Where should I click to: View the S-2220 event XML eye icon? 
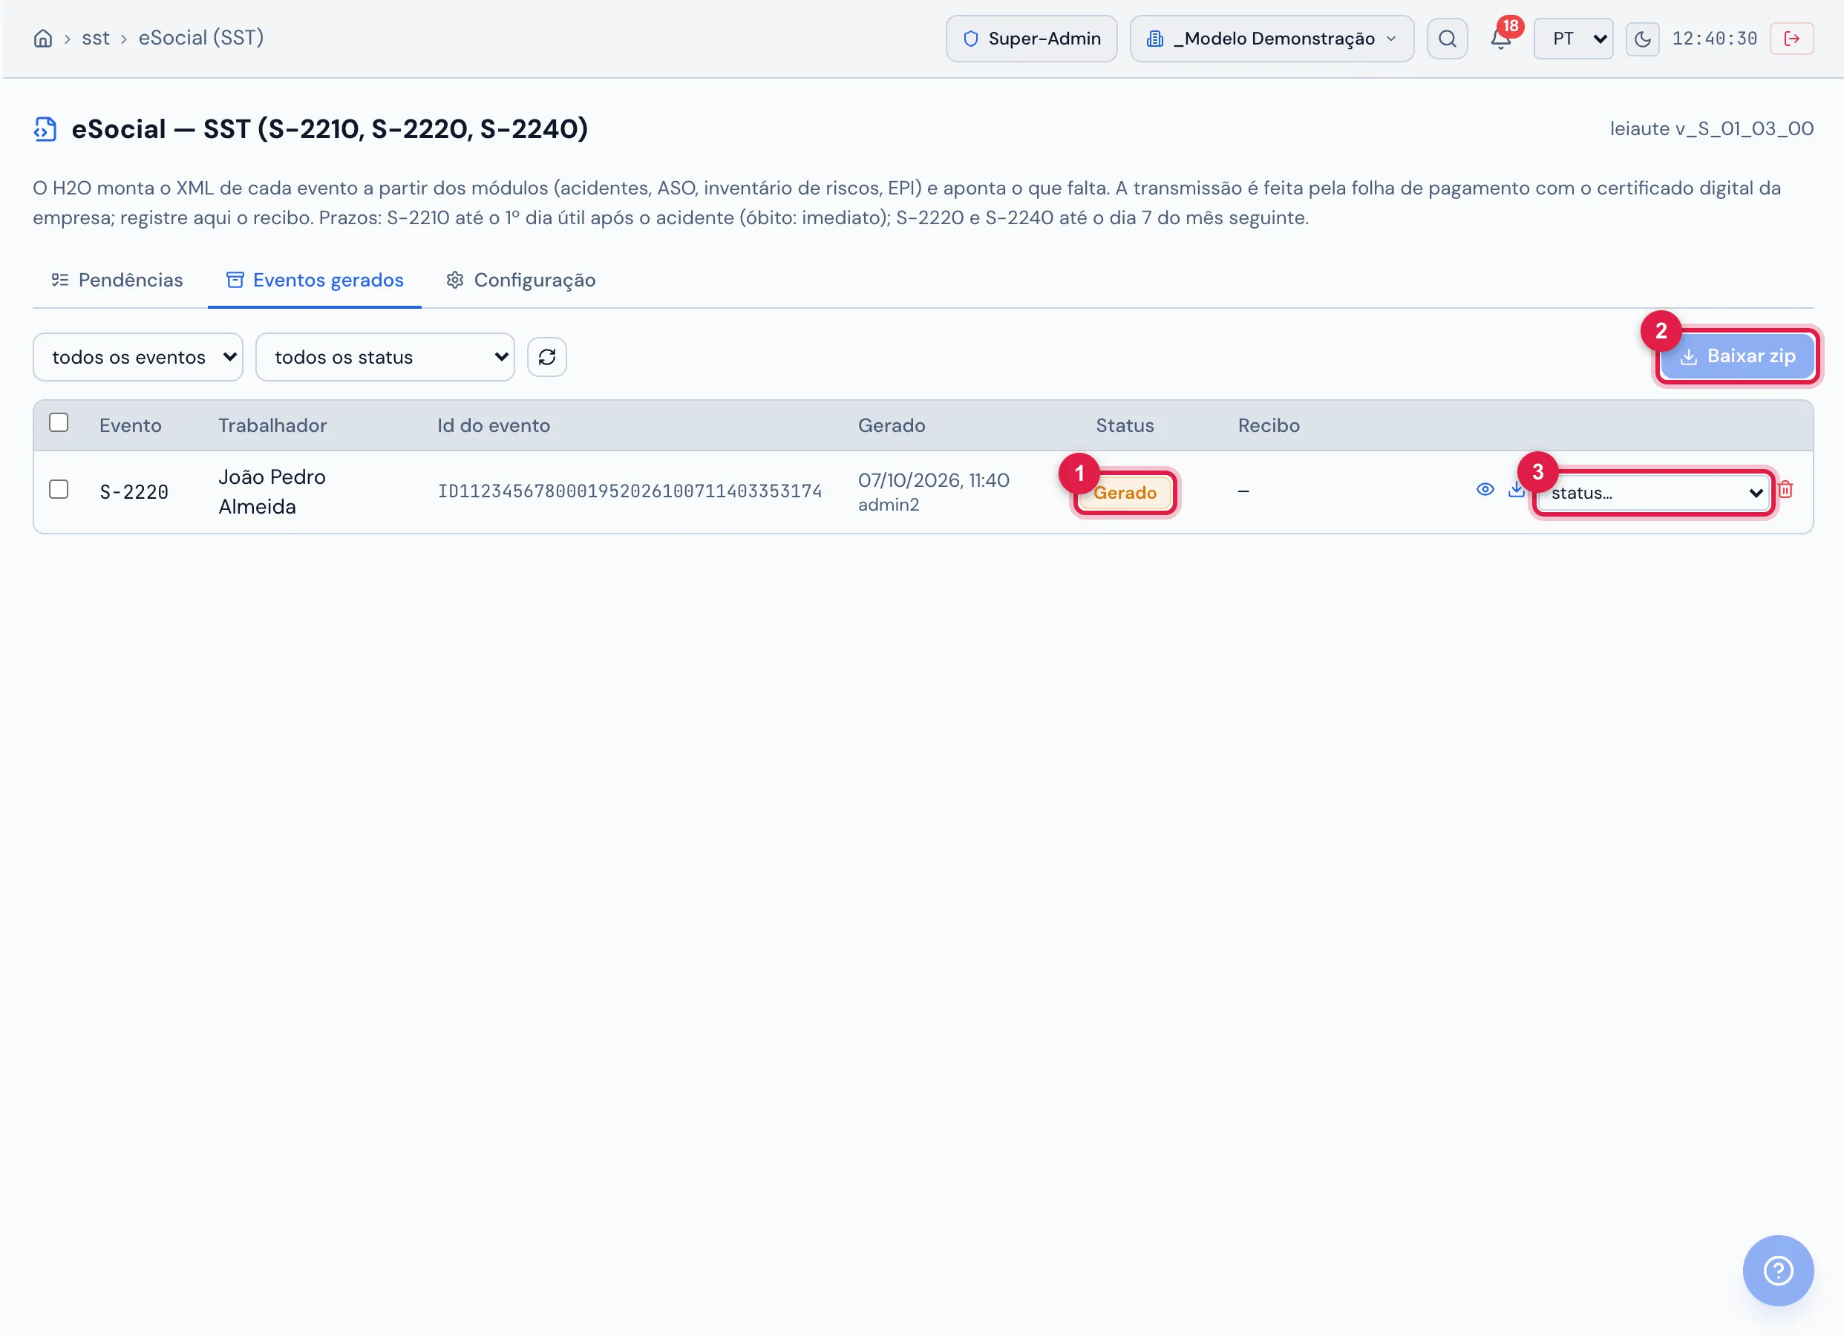1485,490
